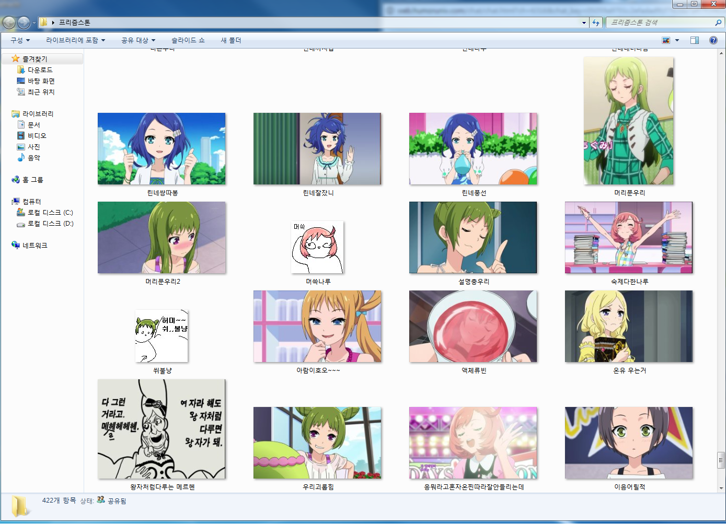Viewport: 726px width, 524px height.
Task: Expand the breadcrumb arrow before 프리즘스톤
Action: tap(53, 22)
